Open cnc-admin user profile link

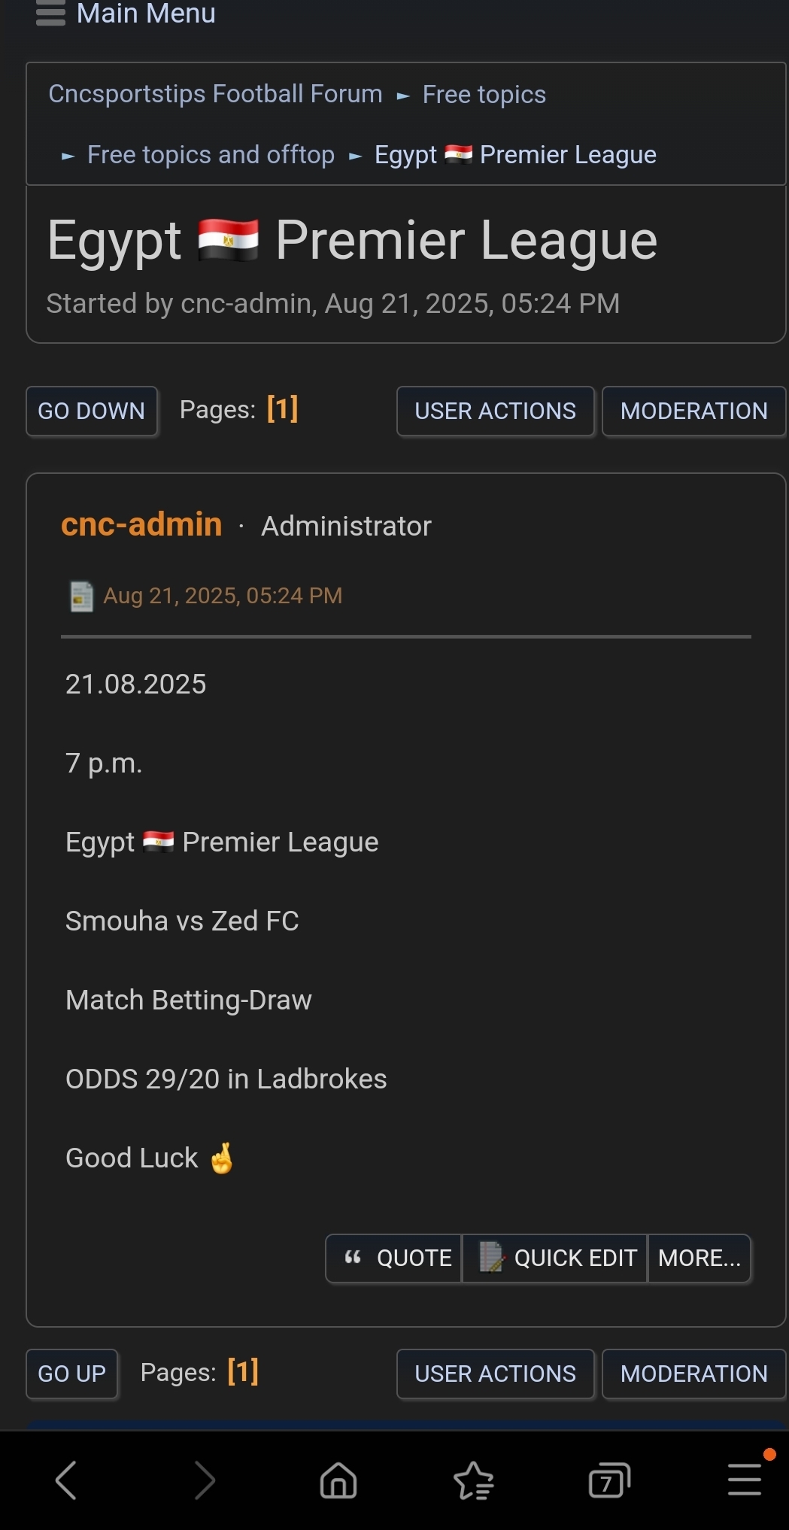[141, 524]
